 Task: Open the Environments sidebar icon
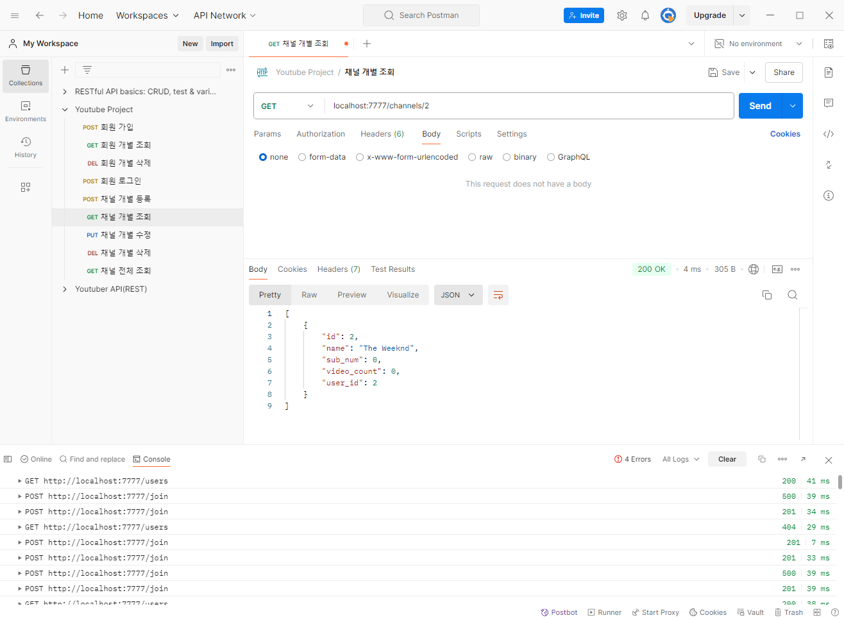[26, 112]
